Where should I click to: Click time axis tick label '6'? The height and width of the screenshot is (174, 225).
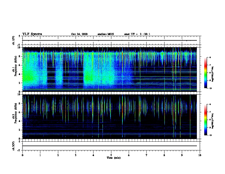tap(129, 155)
